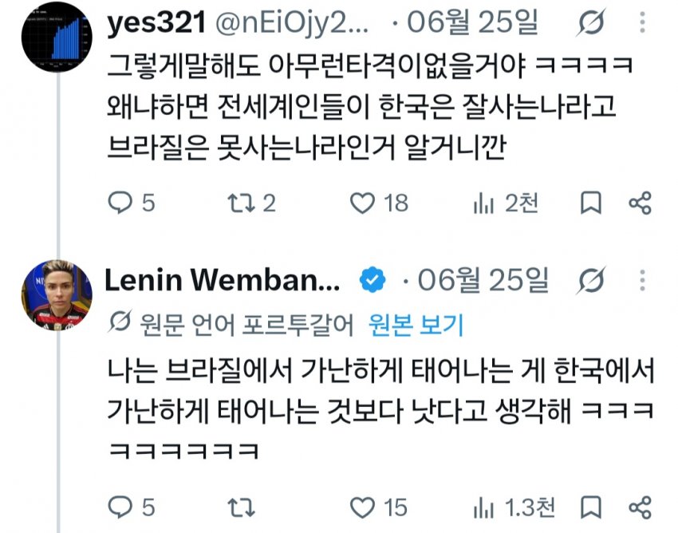Expand more options for Lenin's reply
The height and width of the screenshot is (533, 678).
pyautogui.click(x=643, y=280)
